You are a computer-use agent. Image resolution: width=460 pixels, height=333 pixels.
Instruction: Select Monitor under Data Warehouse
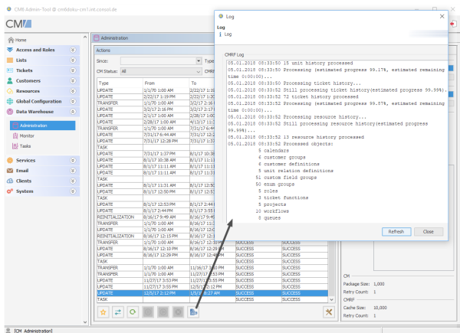click(28, 135)
